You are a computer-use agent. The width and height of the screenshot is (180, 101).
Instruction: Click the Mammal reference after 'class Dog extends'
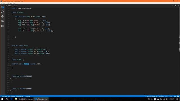pos(29,76)
